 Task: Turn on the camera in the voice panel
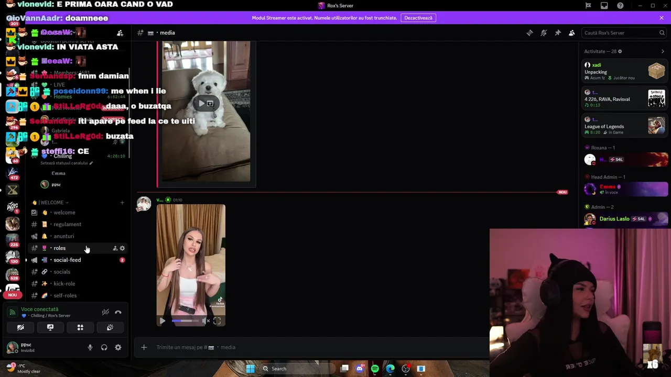tap(20, 327)
